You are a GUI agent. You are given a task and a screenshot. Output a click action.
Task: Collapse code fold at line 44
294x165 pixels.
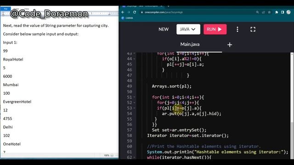point(135,59)
